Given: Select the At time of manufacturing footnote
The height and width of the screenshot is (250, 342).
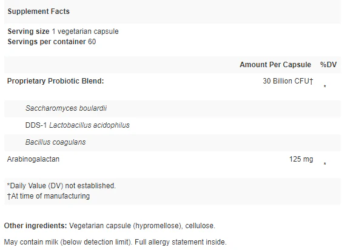Looking at the screenshot, I should [49, 196].
